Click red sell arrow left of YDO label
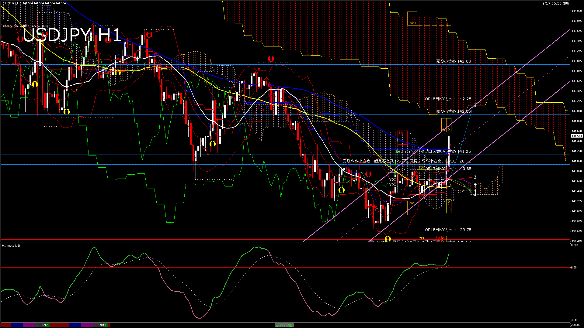Image resolution: width=584 pixels, height=328 pixels. click(368, 174)
